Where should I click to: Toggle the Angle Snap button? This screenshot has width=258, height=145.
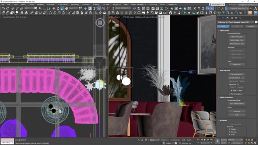tap(99, 8)
